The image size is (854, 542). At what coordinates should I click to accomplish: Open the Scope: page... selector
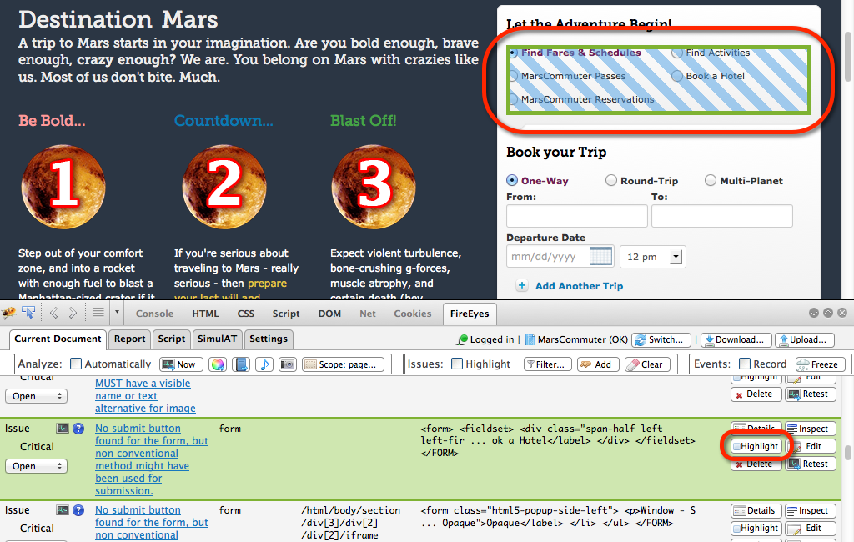(343, 364)
